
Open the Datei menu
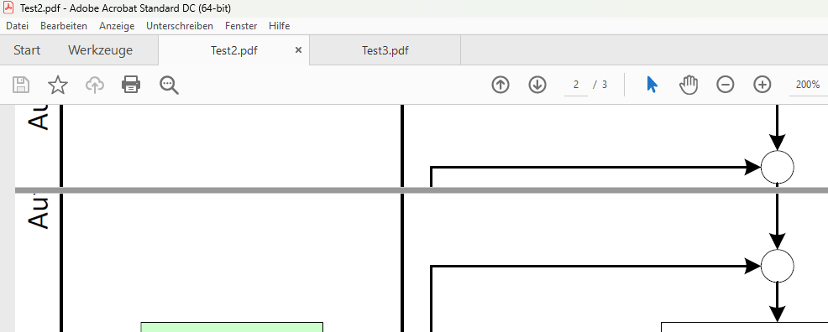pos(17,26)
